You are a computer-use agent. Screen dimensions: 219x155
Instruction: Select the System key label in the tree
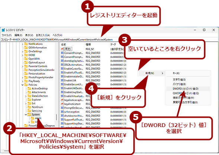point(36,114)
